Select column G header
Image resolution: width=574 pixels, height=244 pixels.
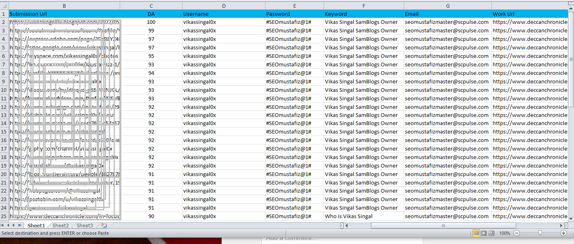pos(448,5)
